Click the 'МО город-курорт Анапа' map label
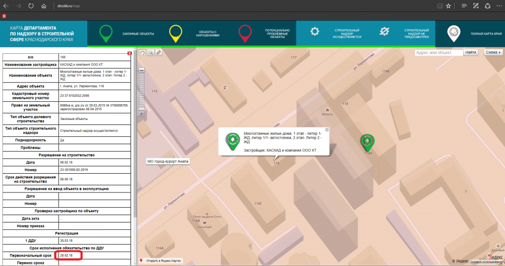Viewport: 505px width, 266px height. [x=168, y=161]
